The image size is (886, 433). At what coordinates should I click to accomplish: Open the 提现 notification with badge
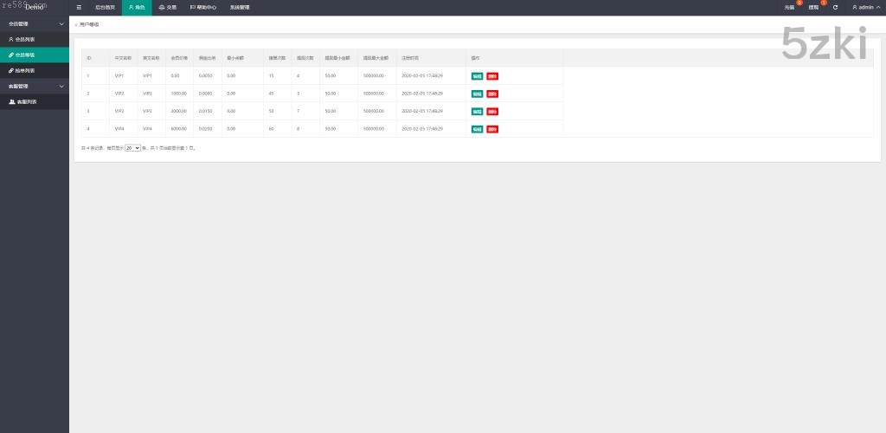(814, 7)
